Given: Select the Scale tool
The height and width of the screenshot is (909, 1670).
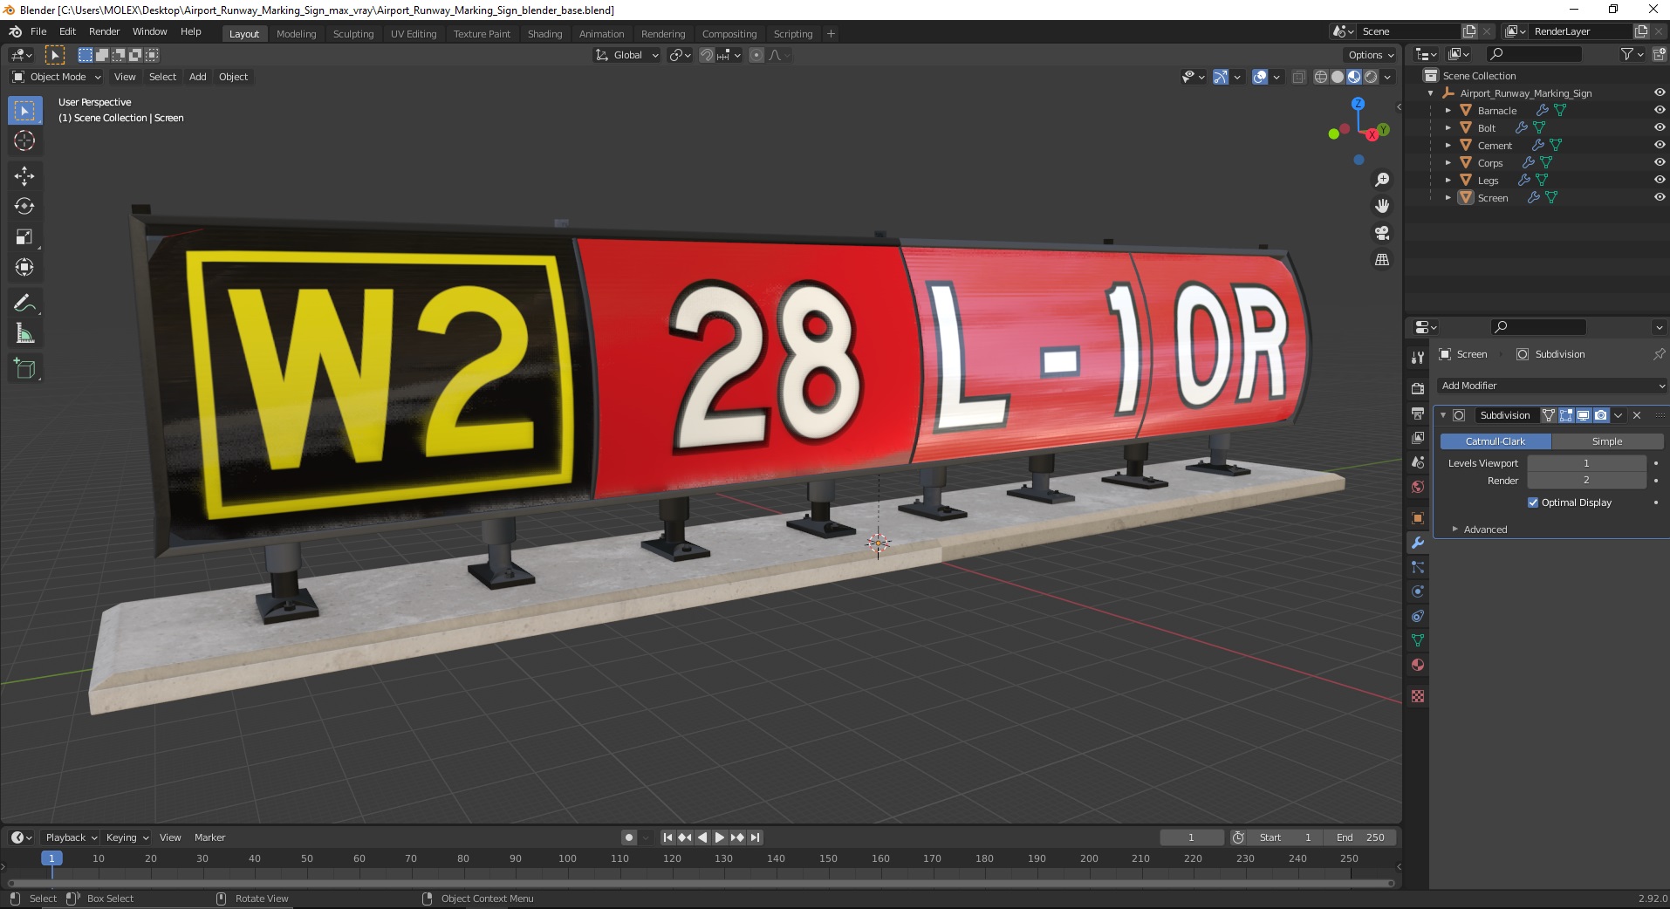Looking at the screenshot, I should [x=24, y=236].
